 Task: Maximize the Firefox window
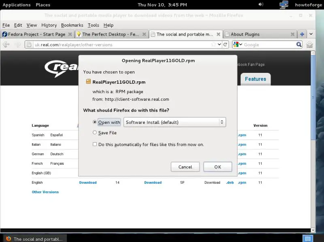click(x=301, y=15)
